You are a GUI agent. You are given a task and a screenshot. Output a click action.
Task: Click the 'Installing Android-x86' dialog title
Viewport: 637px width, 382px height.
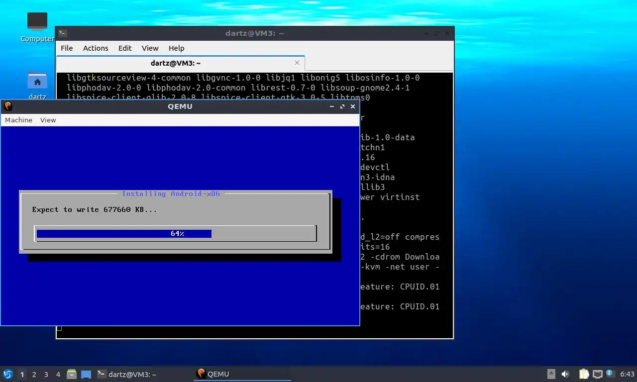click(171, 193)
